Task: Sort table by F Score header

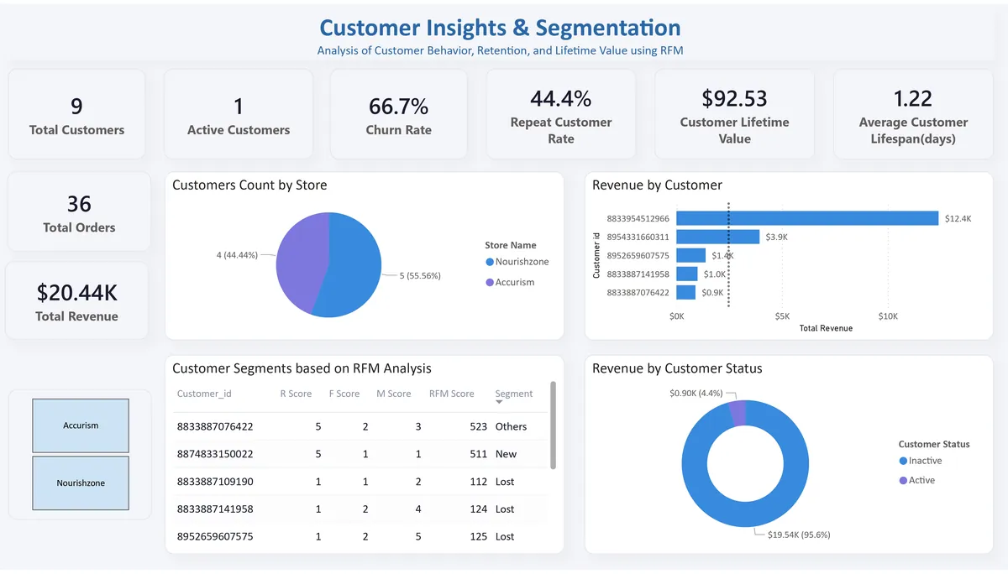Action: (344, 394)
